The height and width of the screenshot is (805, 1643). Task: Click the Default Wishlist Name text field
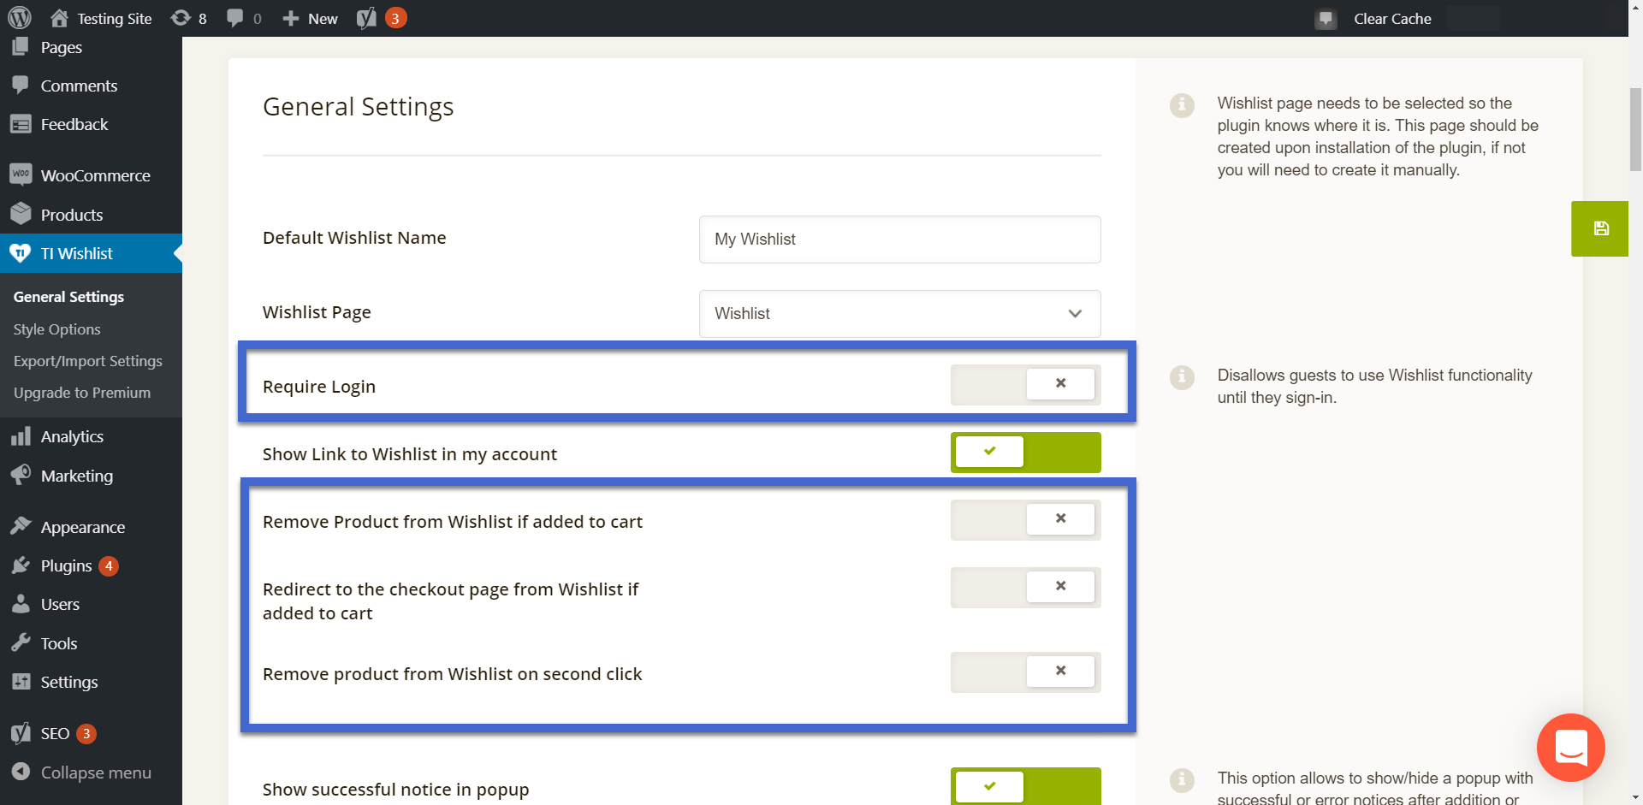point(899,240)
